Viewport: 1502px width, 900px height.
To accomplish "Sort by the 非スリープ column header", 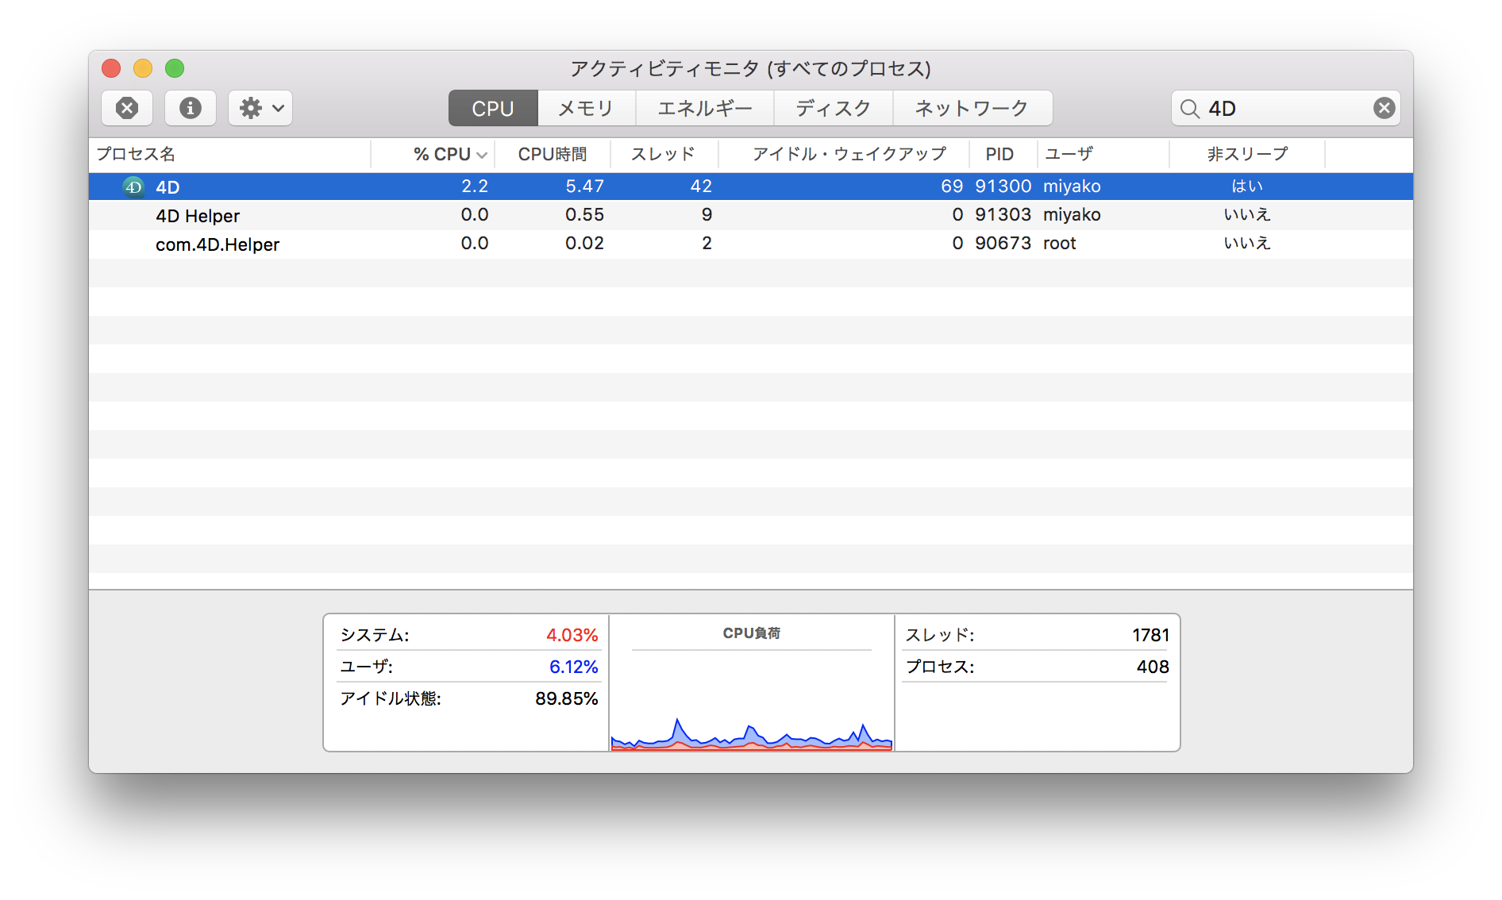I will pos(1247,154).
